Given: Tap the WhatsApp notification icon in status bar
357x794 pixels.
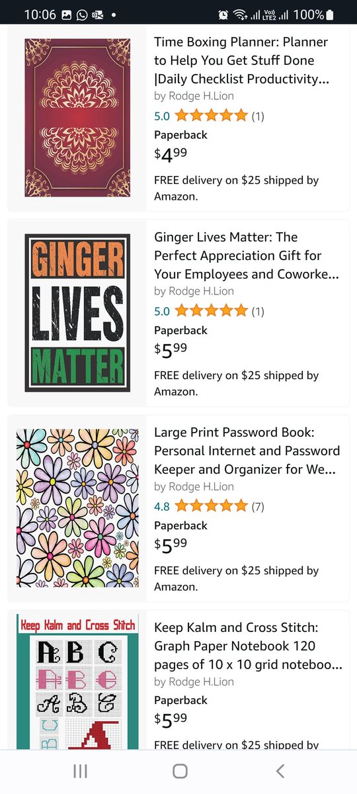Looking at the screenshot, I should coord(81,15).
